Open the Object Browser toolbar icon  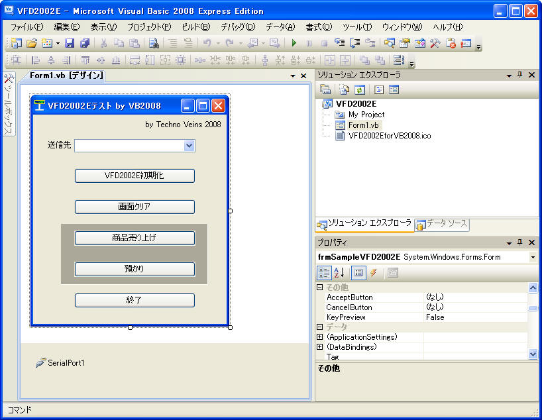click(419, 43)
